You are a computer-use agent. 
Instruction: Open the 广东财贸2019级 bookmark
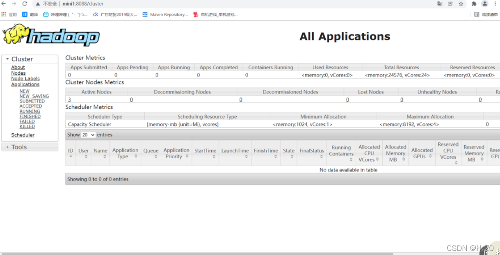tap(115, 14)
